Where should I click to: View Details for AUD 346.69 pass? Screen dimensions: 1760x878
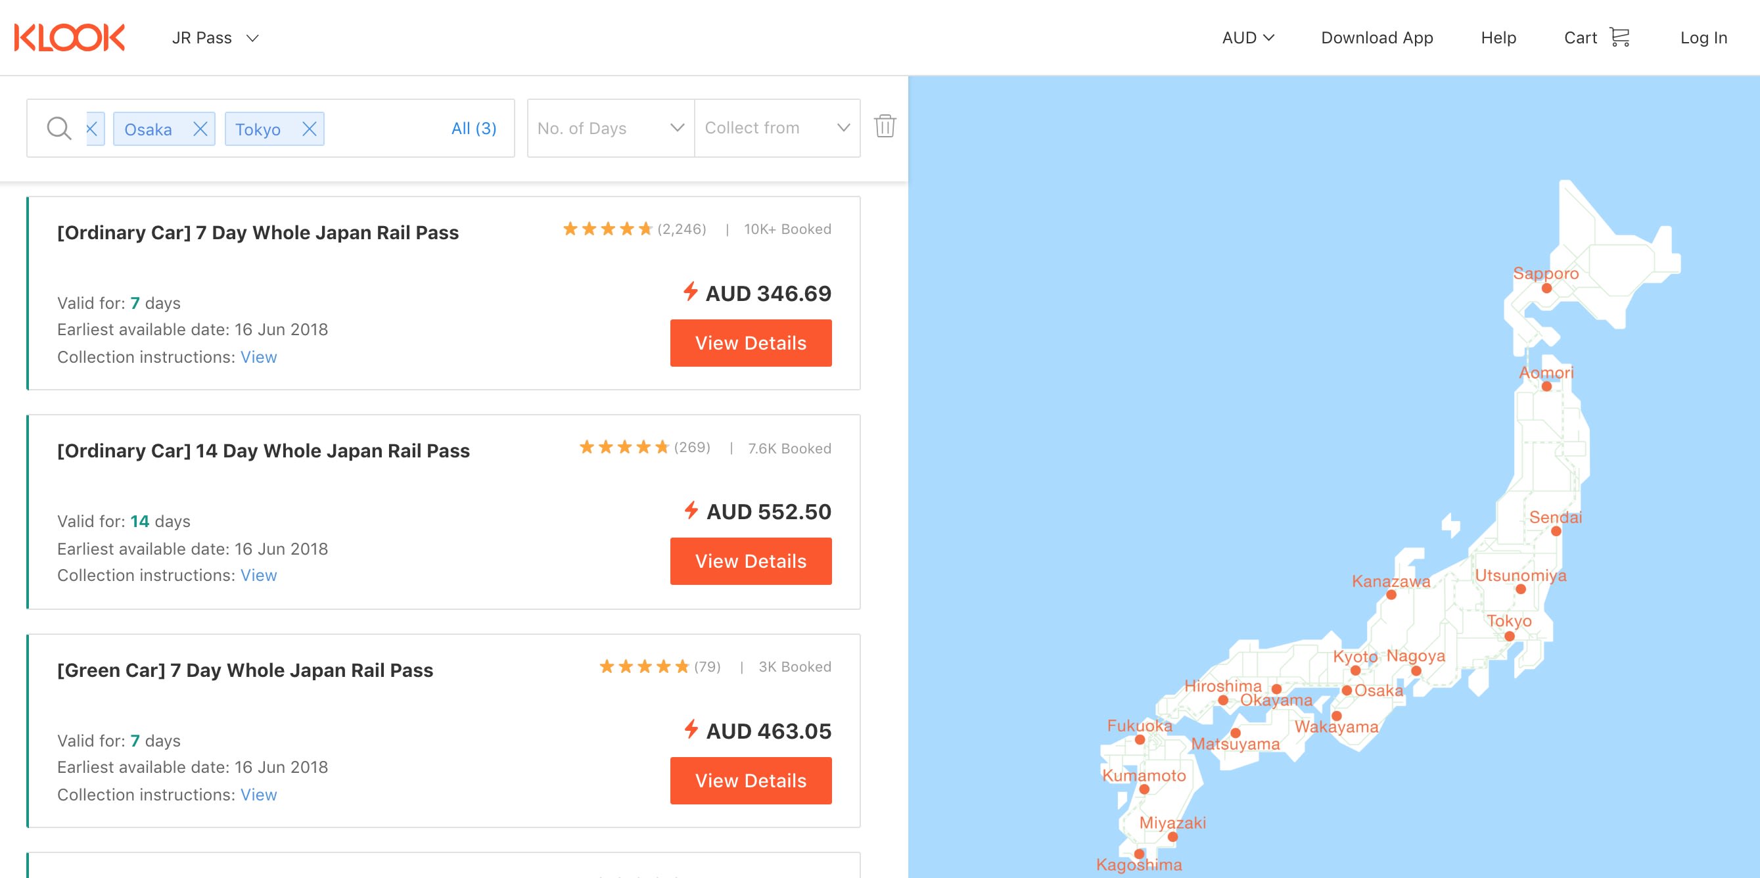coord(750,343)
